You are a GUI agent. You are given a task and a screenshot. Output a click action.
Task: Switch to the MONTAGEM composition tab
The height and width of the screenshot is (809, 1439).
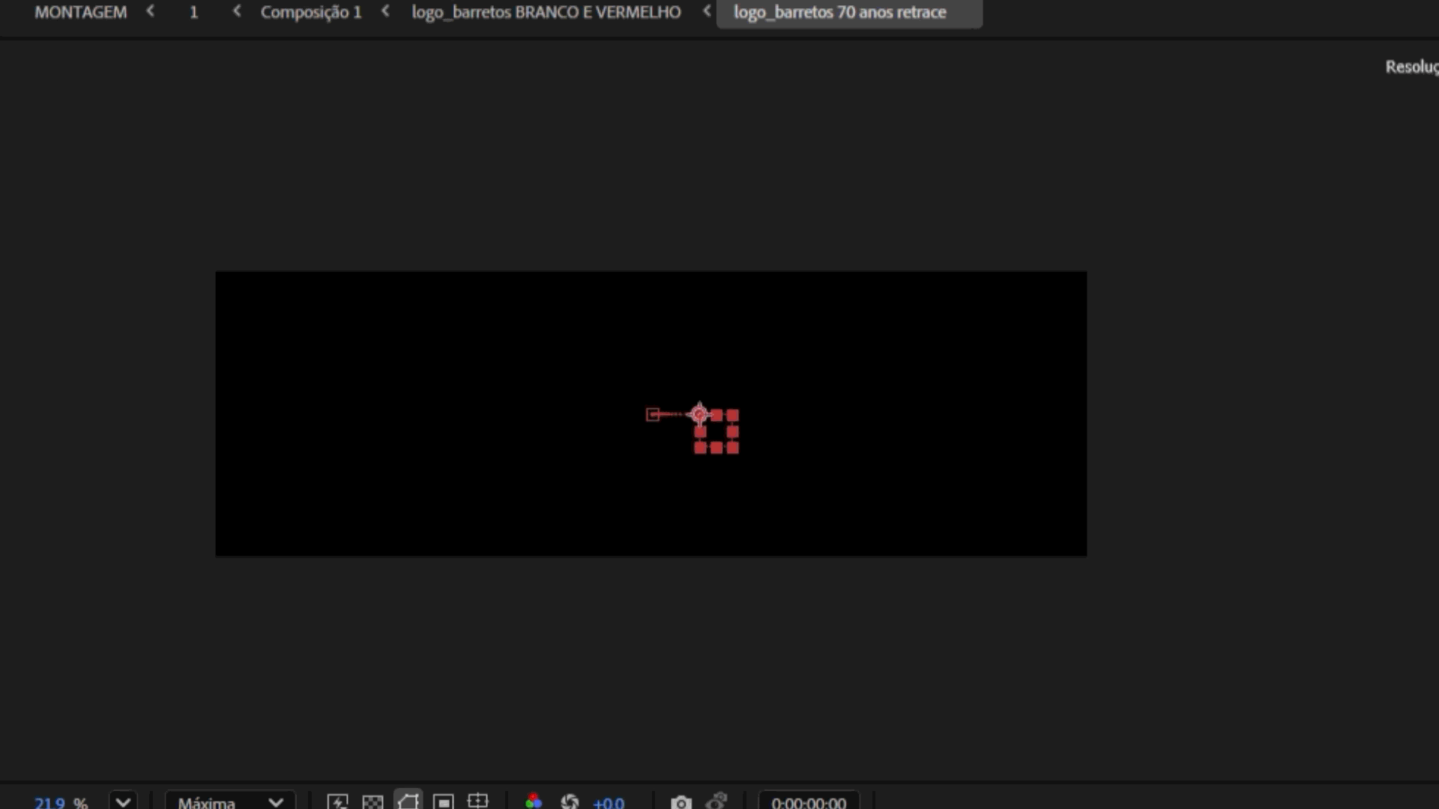click(x=80, y=12)
